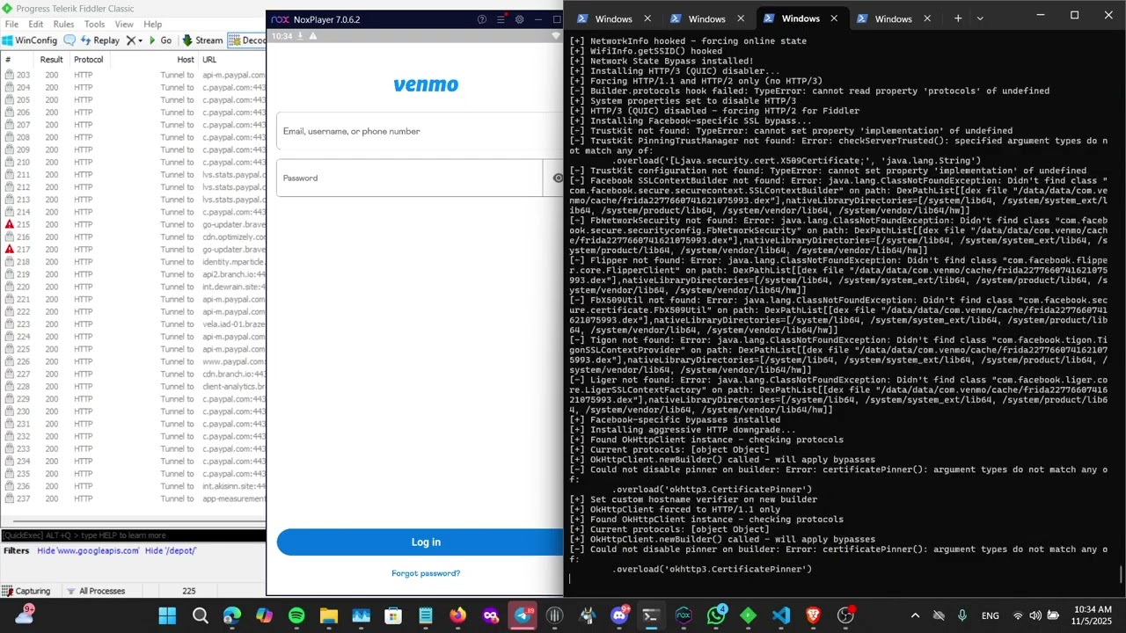Open NoxPlayer taskbar icon
This screenshot has width=1126, height=633.
click(684, 615)
